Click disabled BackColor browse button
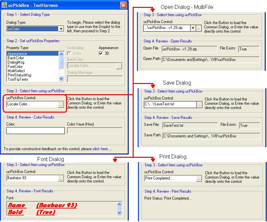Viewport: 267px width, 222px height. 119,66
